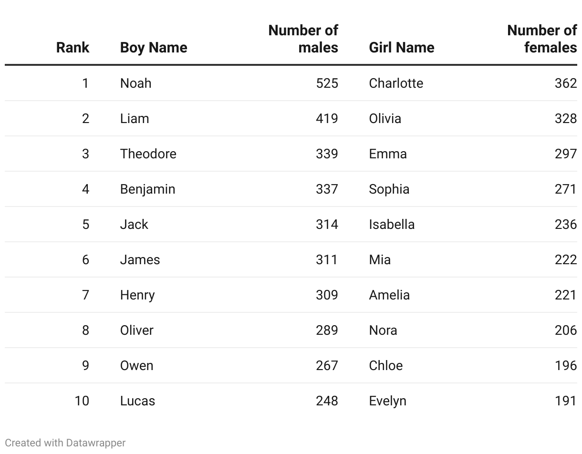
Task: Click the Olivia girl name cell
Action: 385,118
